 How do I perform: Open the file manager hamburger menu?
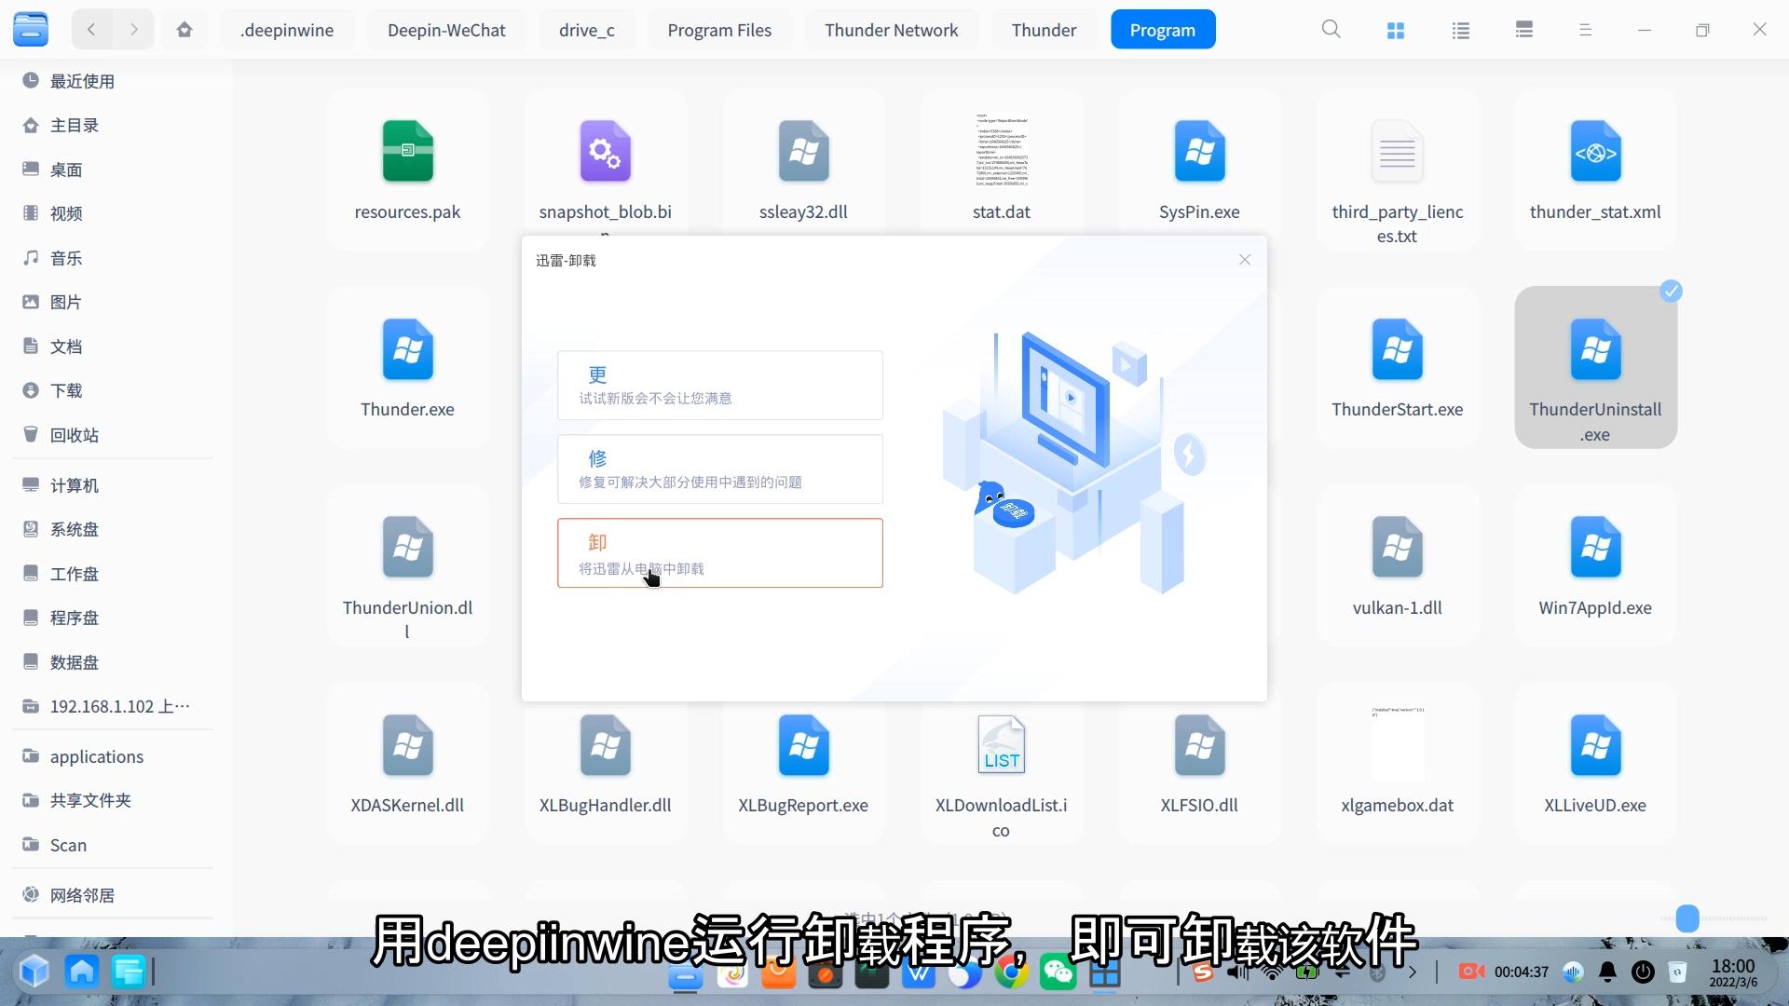point(1585,29)
